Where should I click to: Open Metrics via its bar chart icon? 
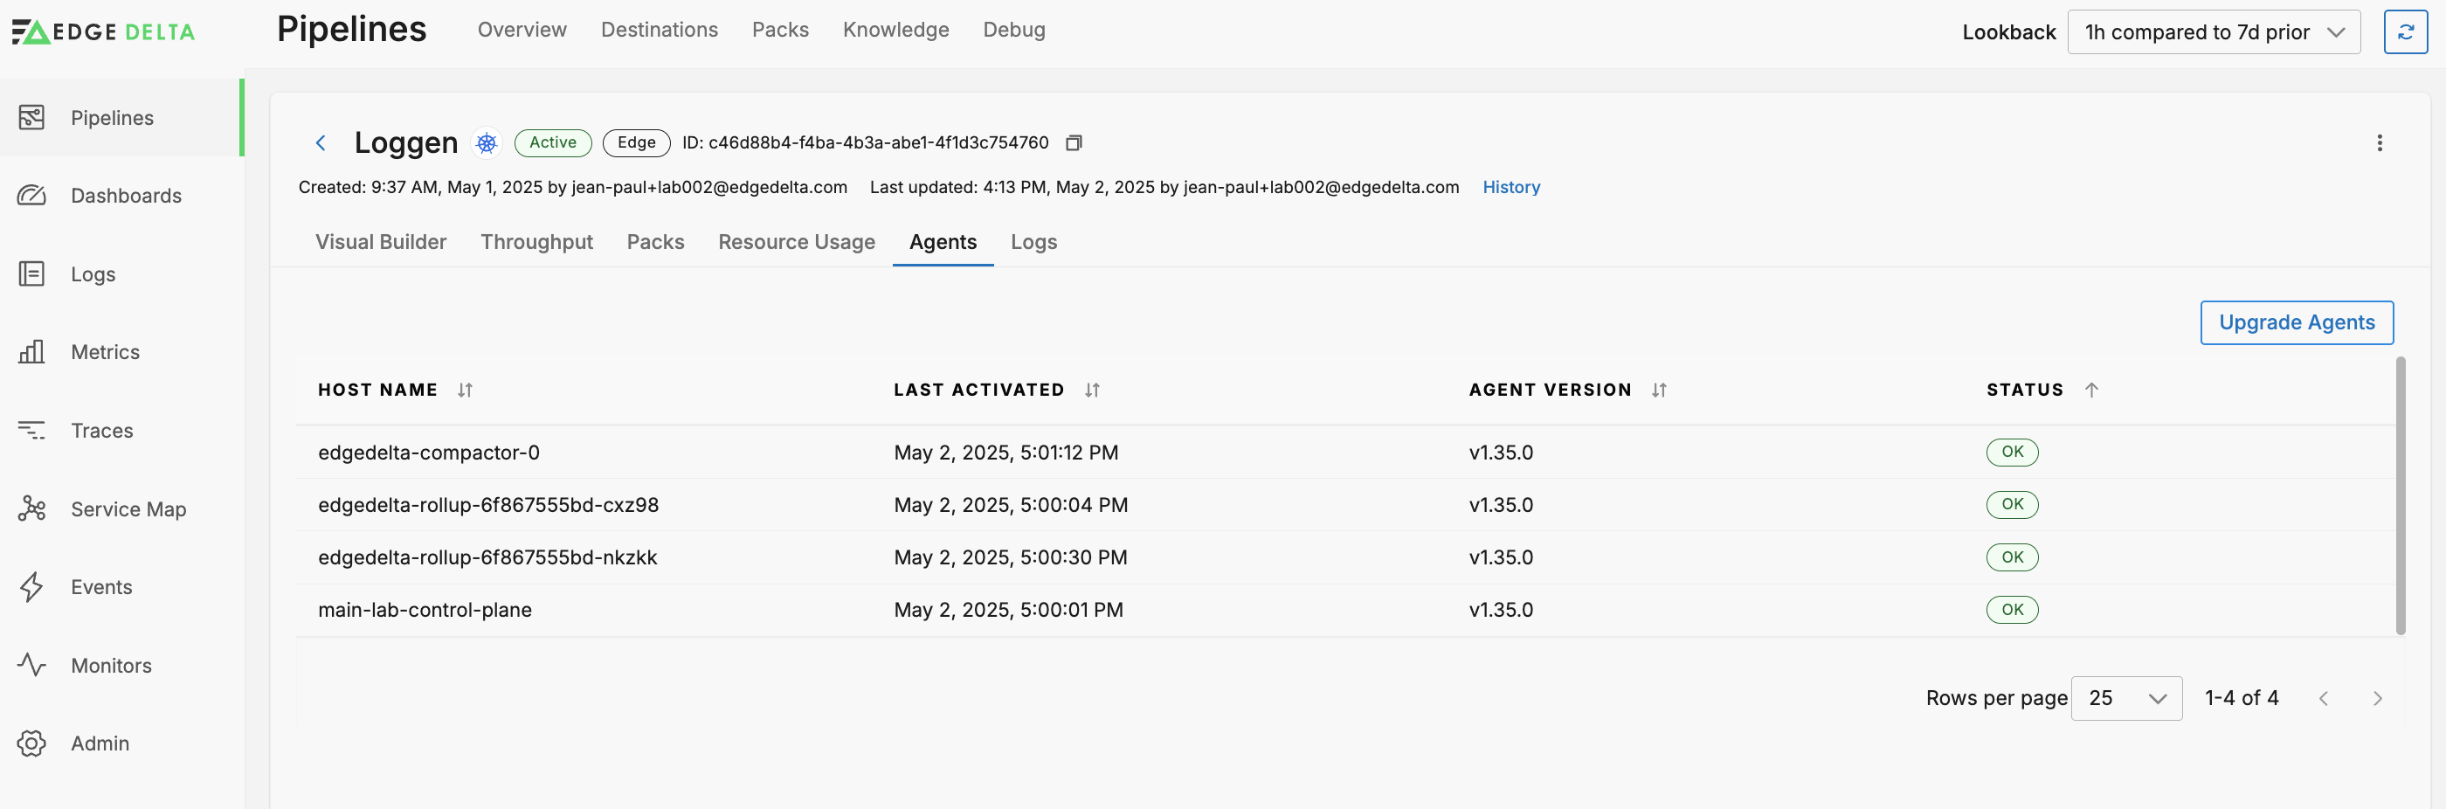(31, 352)
